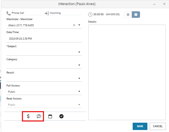Screen dimensions: 169x132
Task: Pause the call timer
Action: [x=128, y=14]
